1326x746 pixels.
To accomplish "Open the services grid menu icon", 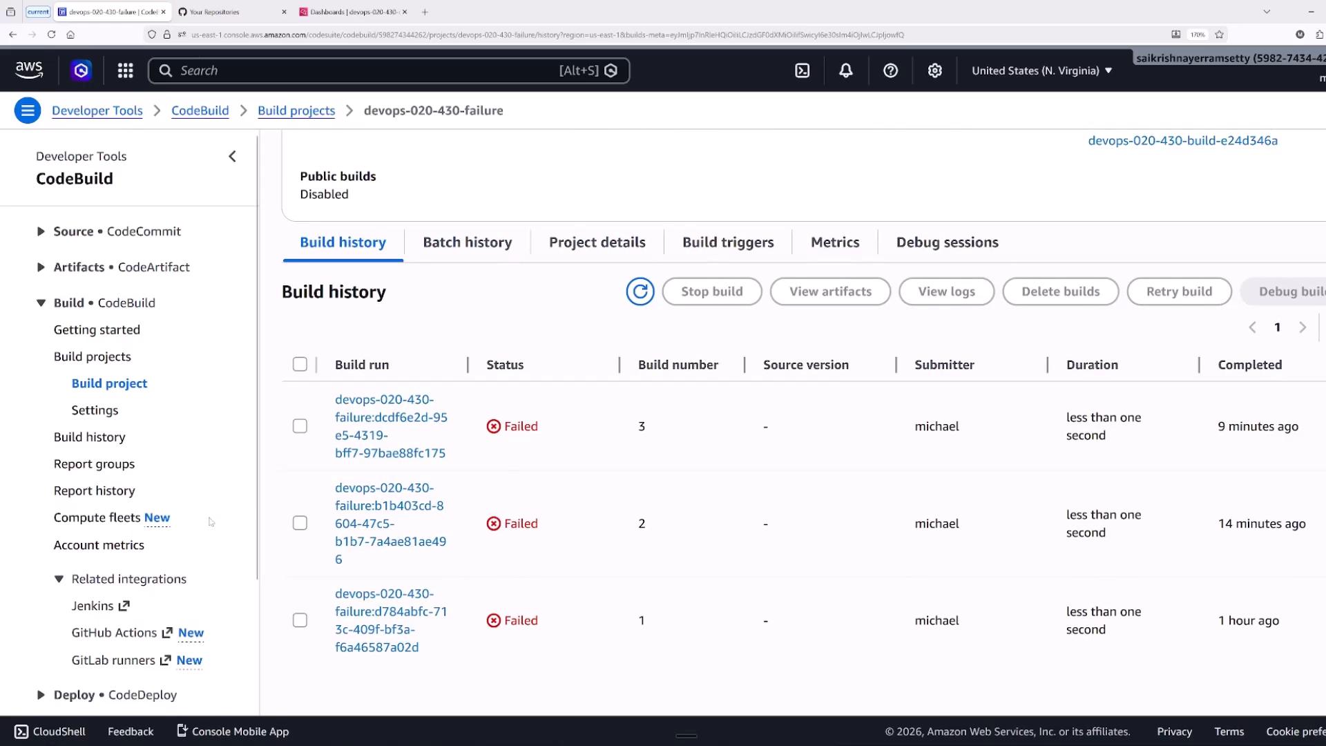I will pyautogui.click(x=125, y=70).
